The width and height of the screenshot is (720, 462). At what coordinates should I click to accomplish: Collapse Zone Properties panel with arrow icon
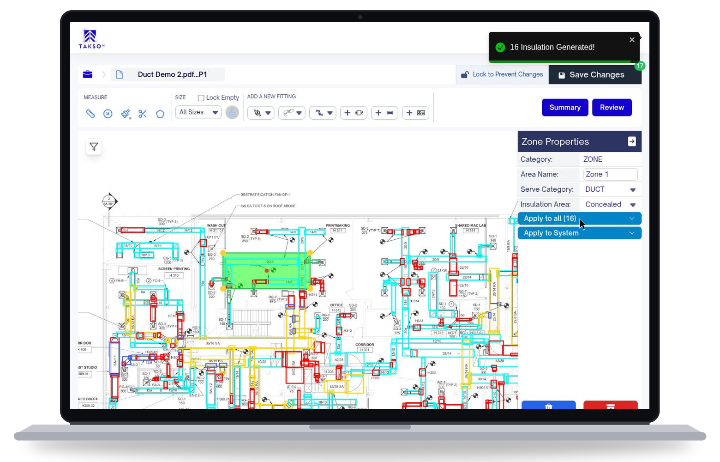pyautogui.click(x=632, y=141)
